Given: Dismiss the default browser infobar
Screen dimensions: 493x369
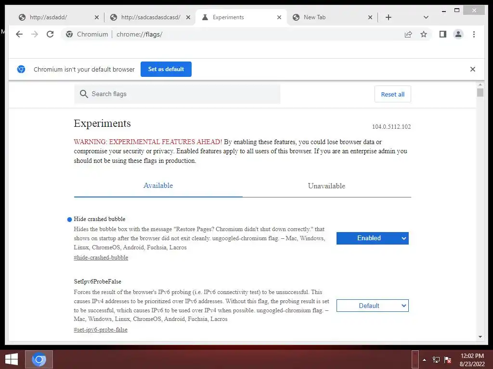Looking at the screenshot, I should [473, 69].
